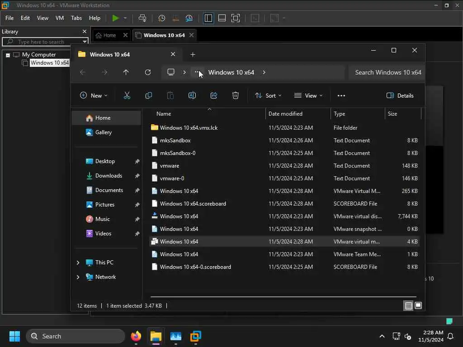Screen dimensions: 463x347
Task: Expand the Network tree node
Action: pos(78,277)
